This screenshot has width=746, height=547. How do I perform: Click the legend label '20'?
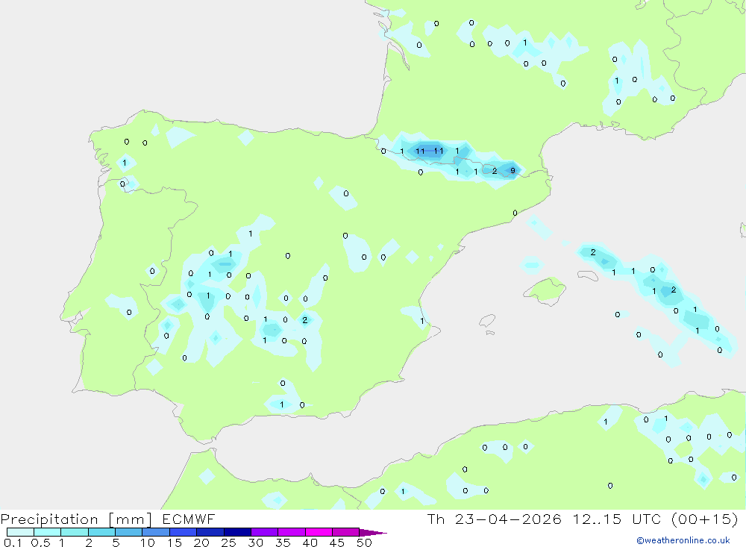click(201, 543)
